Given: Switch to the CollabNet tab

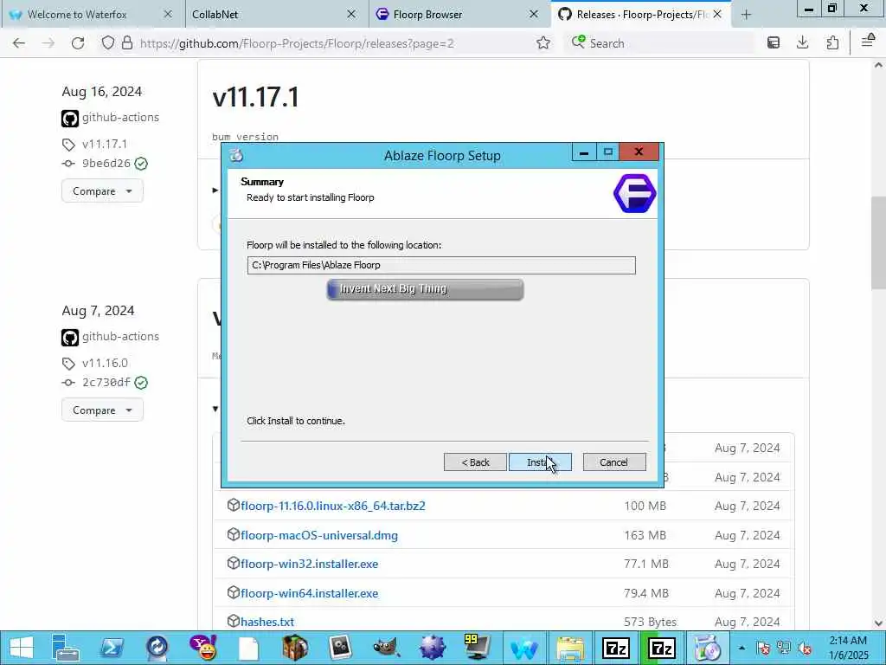Looking at the screenshot, I should [x=215, y=15].
